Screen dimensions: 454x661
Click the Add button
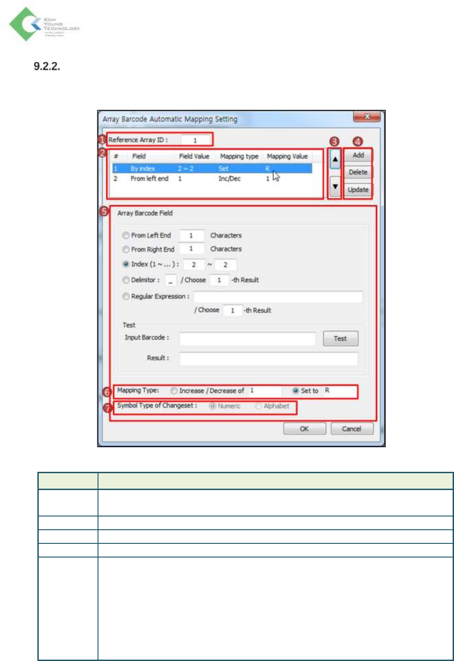(358, 155)
